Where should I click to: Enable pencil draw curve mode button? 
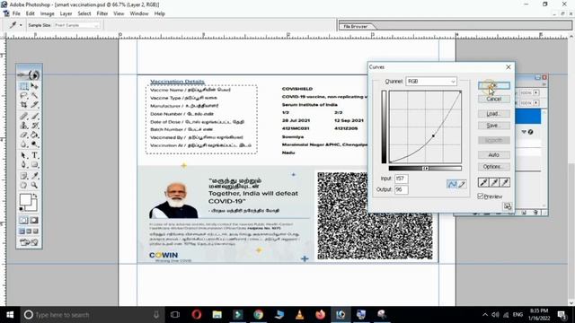tap(462, 184)
